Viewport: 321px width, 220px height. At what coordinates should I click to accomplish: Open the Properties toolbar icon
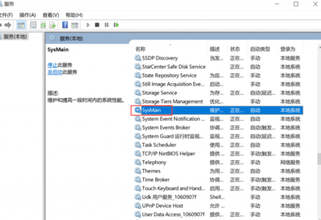coord(33,25)
